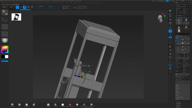192x108 pixels.
Task: Click Split To Similar Parts button
Action: (x=182, y=78)
